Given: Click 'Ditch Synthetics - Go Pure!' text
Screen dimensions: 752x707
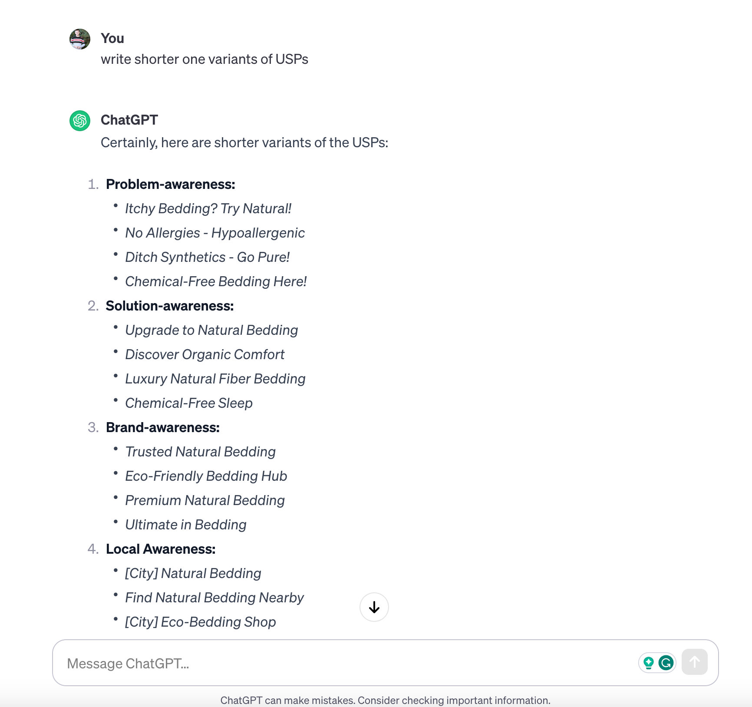Looking at the screenshot, I should 207,257.
